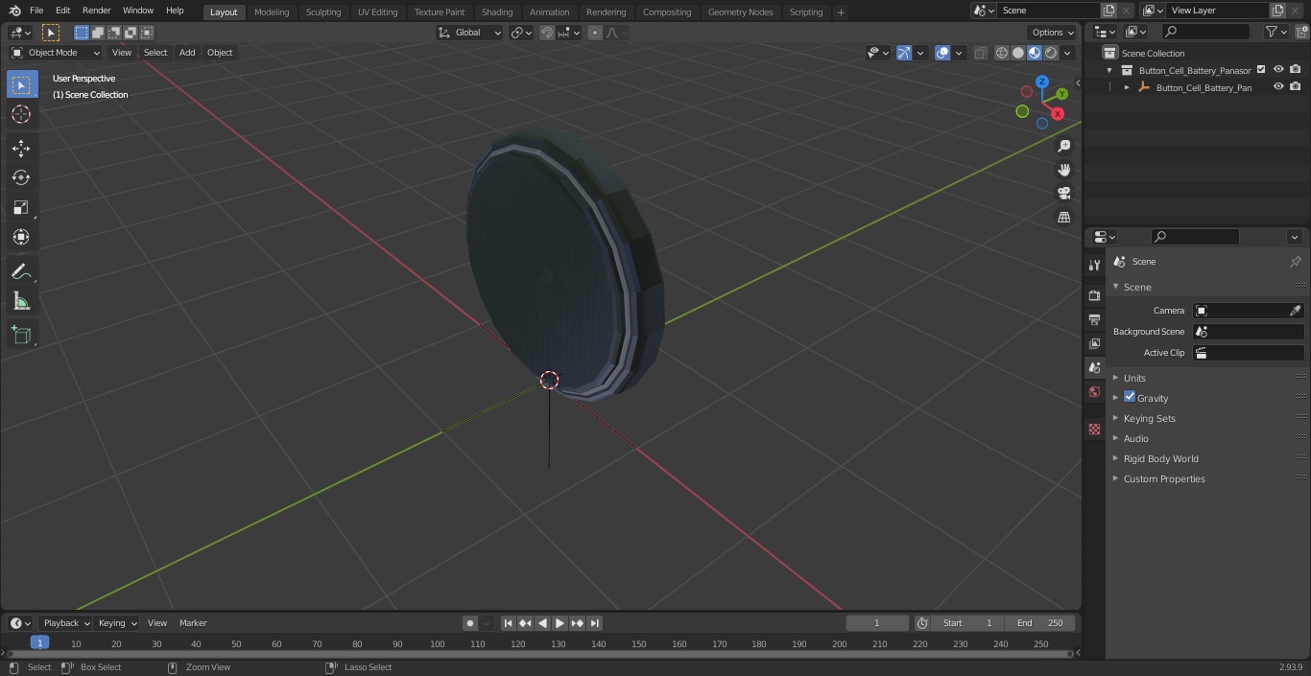Open the Global orientation dropdown

(x=470, y=33)
